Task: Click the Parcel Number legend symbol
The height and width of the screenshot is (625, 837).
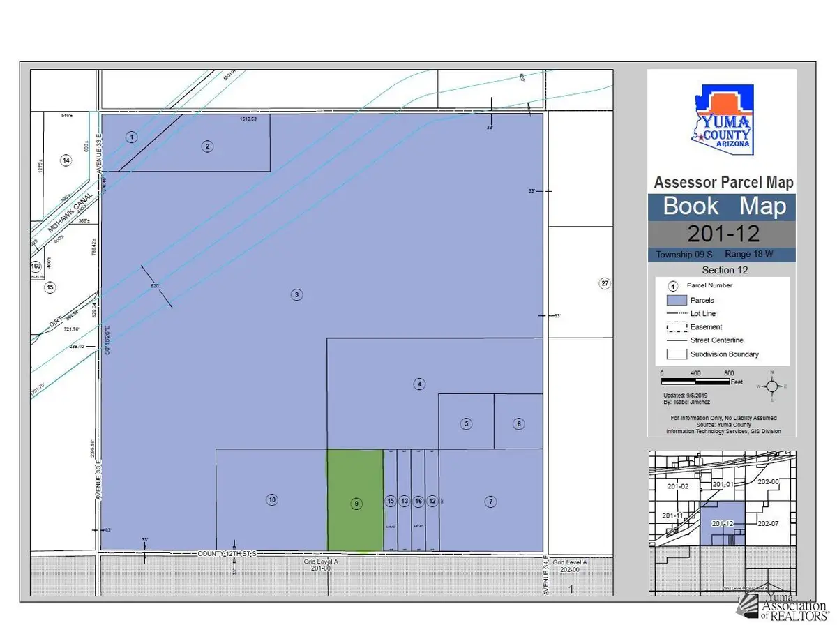Action: click(x=673, y=286)
